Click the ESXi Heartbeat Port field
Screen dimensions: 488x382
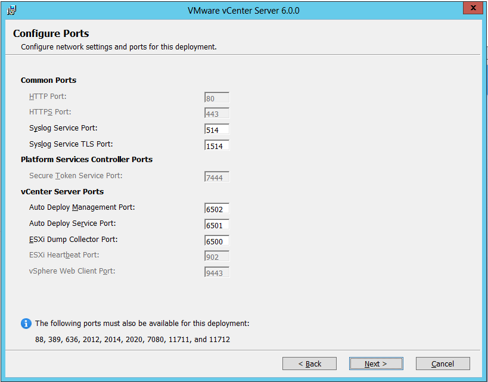pyautogui.click(x=217, y=257)
